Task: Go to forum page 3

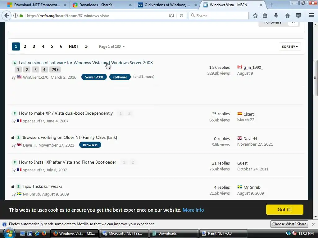Action: click(34, 46)
